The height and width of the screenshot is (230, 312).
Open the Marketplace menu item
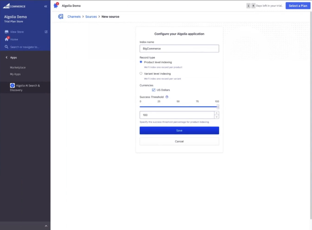tap(18, 68)
